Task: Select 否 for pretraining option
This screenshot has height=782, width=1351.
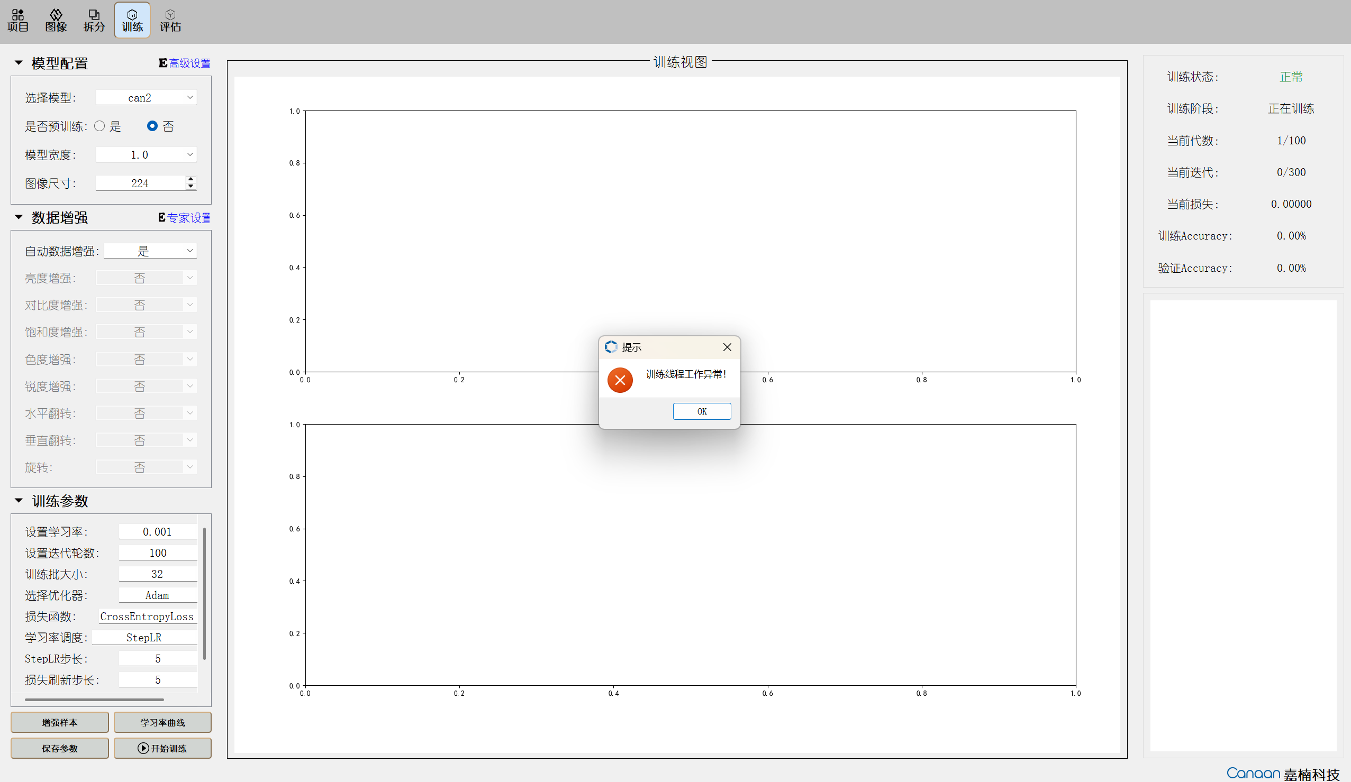Action: pyautogui.click(x=152, y=126)
